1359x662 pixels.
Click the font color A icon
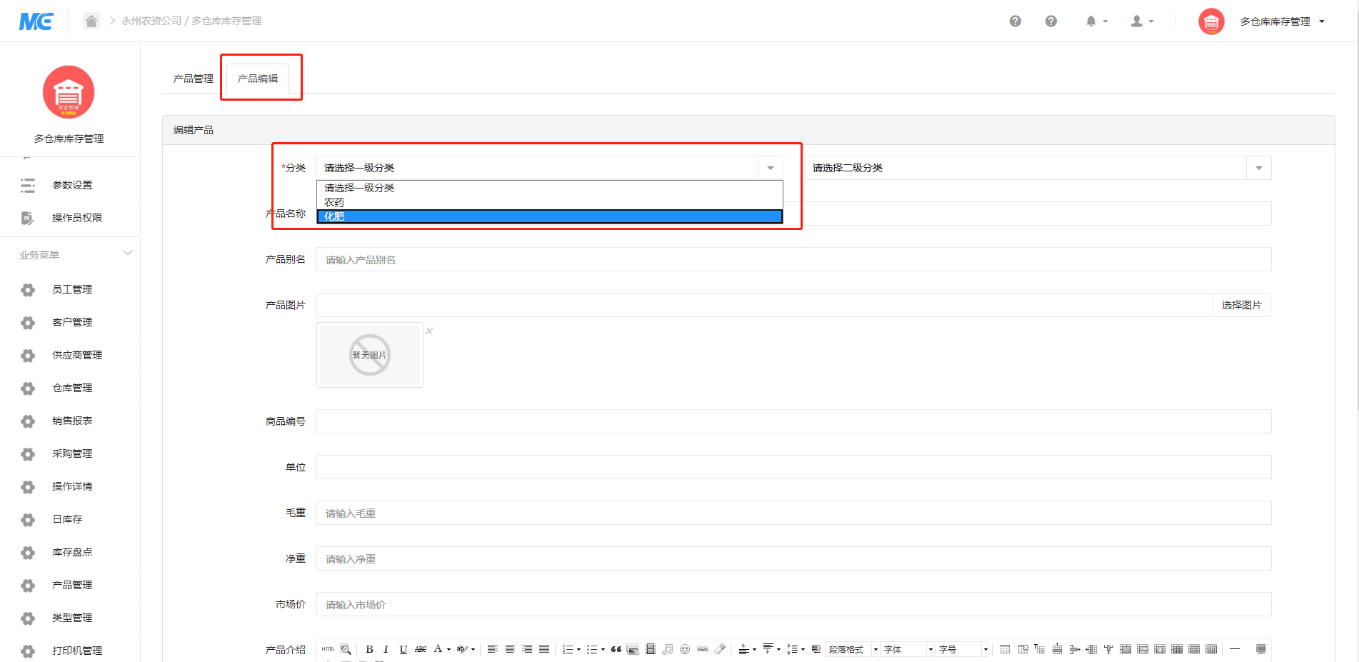click(438, 649)
